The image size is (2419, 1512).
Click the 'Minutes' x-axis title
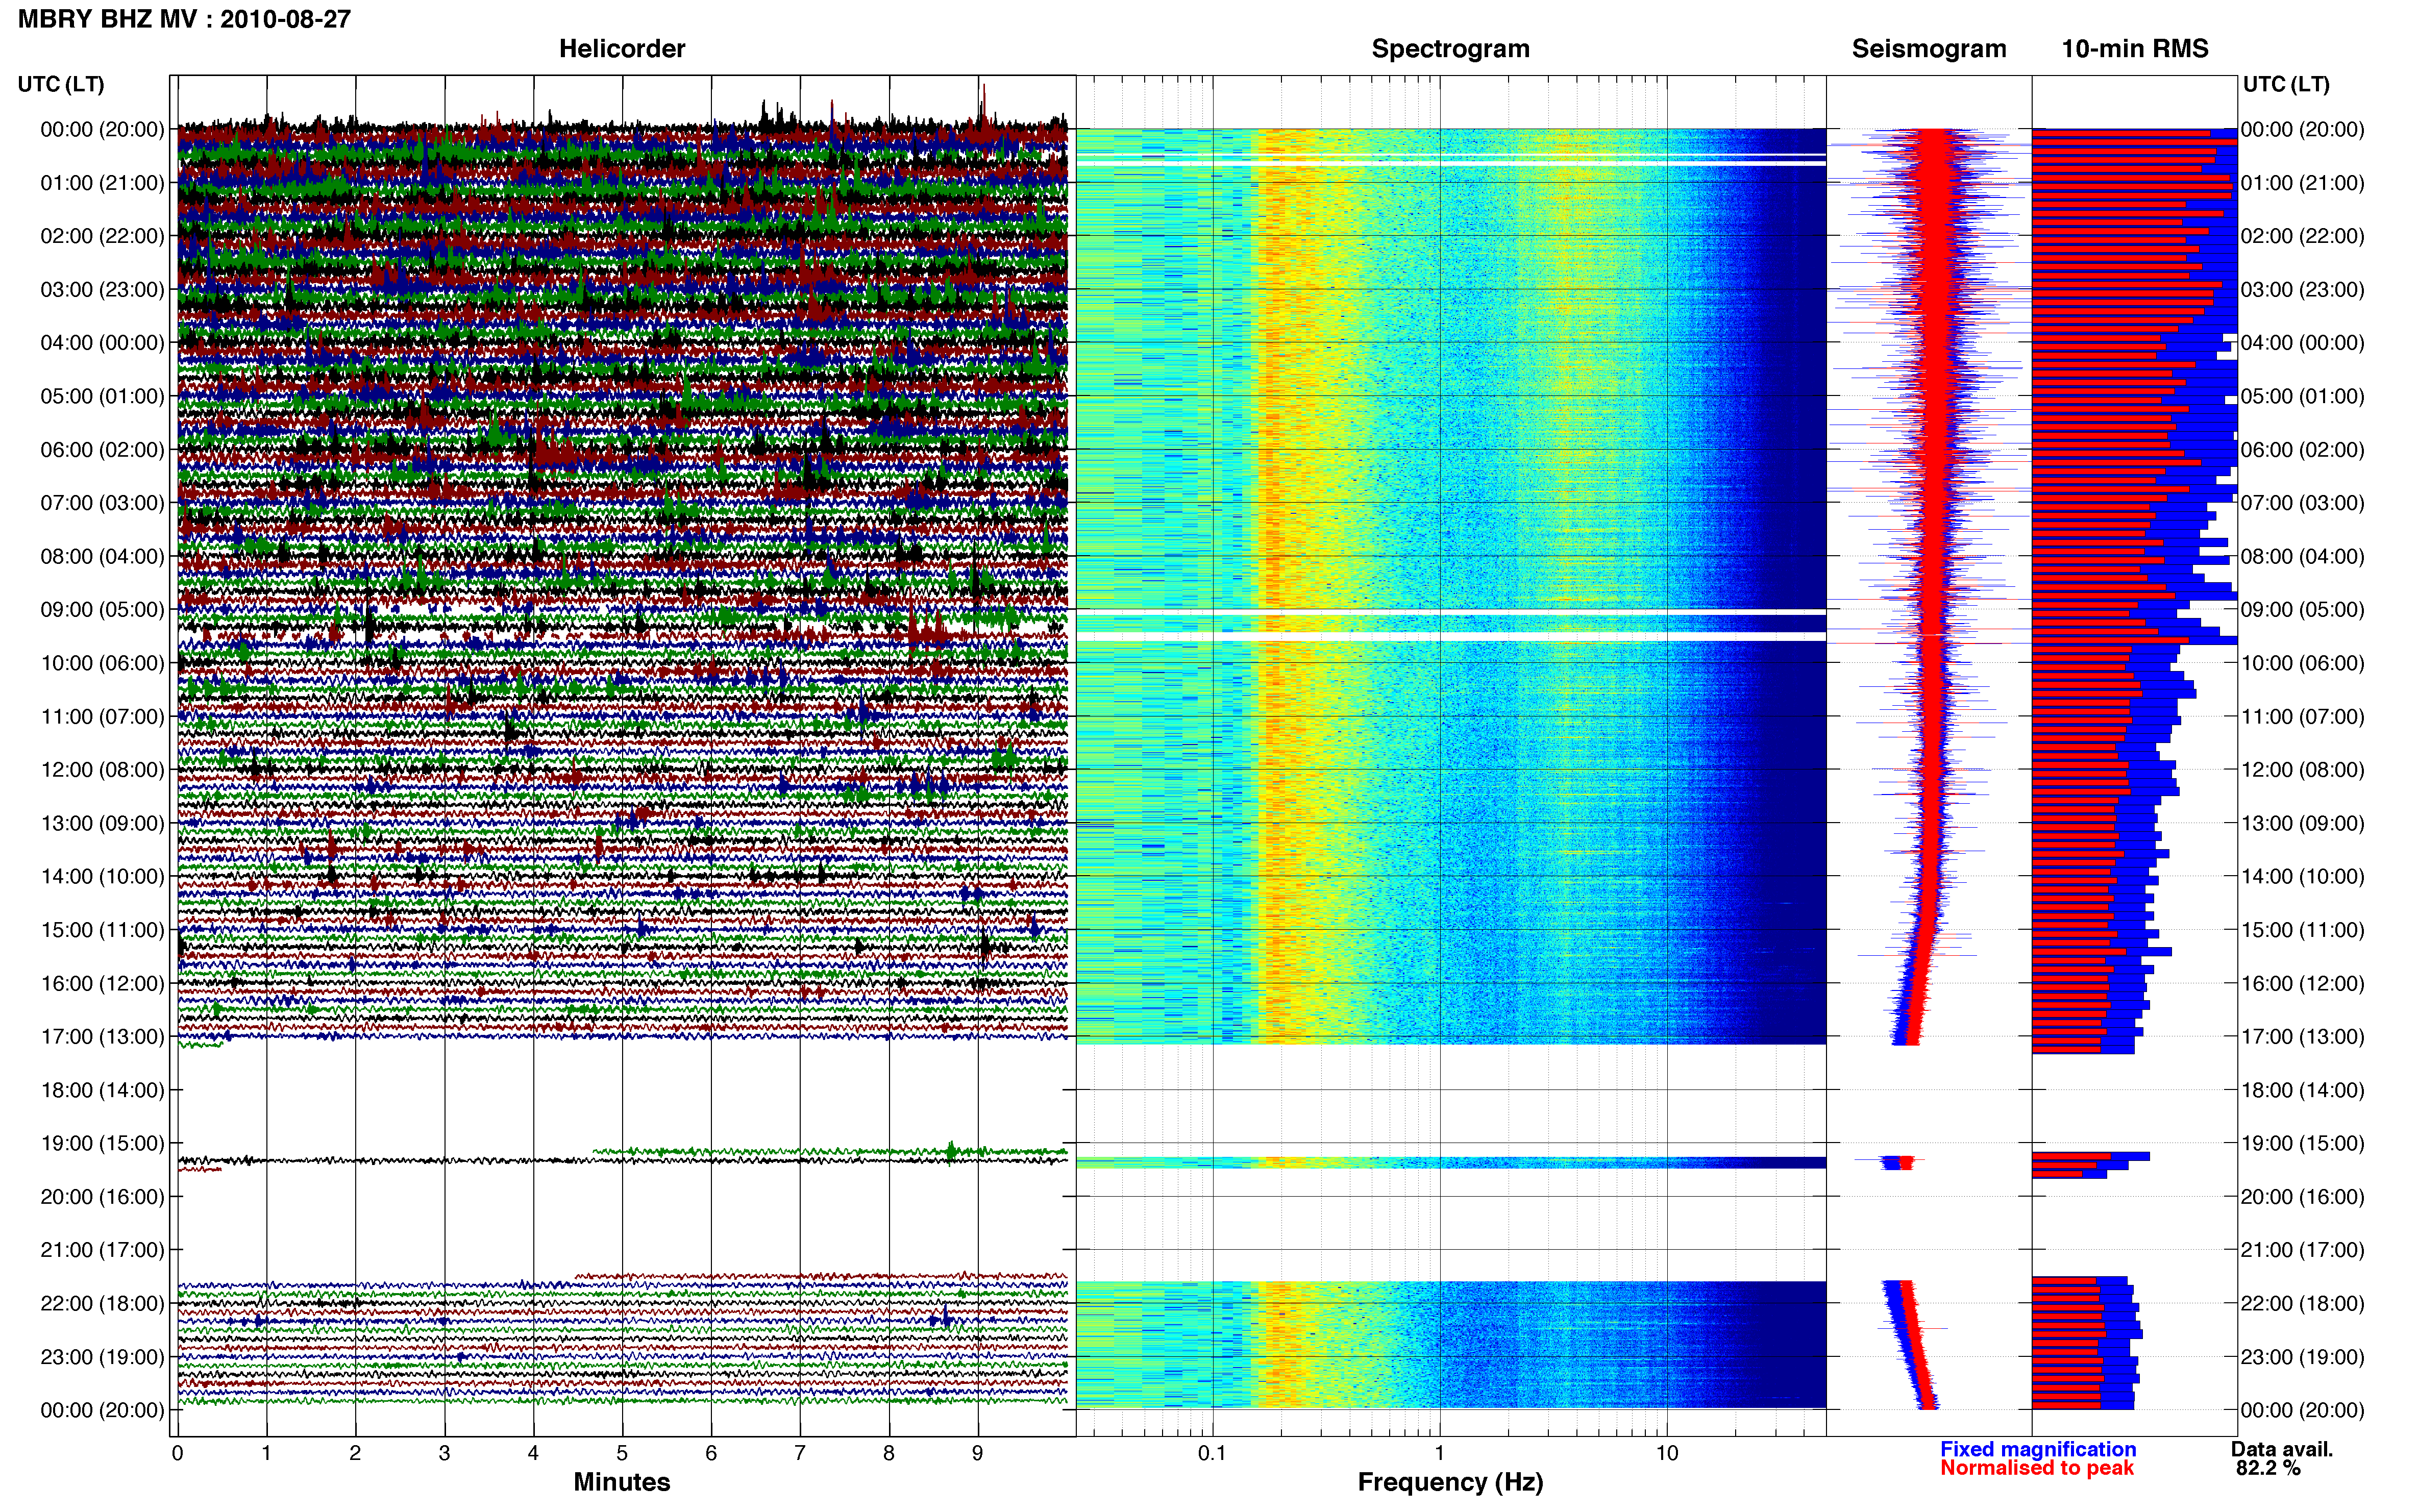point(622,1482)
